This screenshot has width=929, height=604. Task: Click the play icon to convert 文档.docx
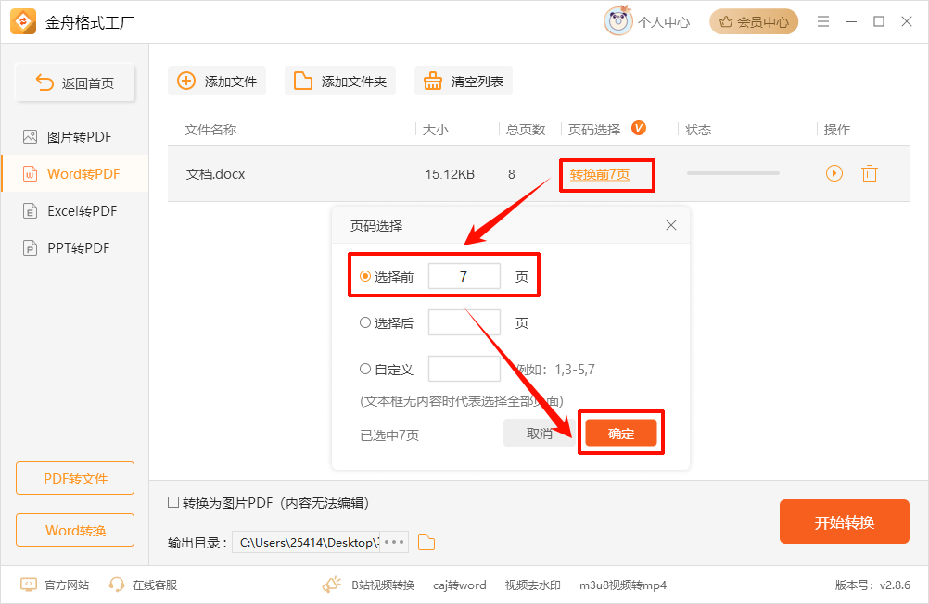834,172
